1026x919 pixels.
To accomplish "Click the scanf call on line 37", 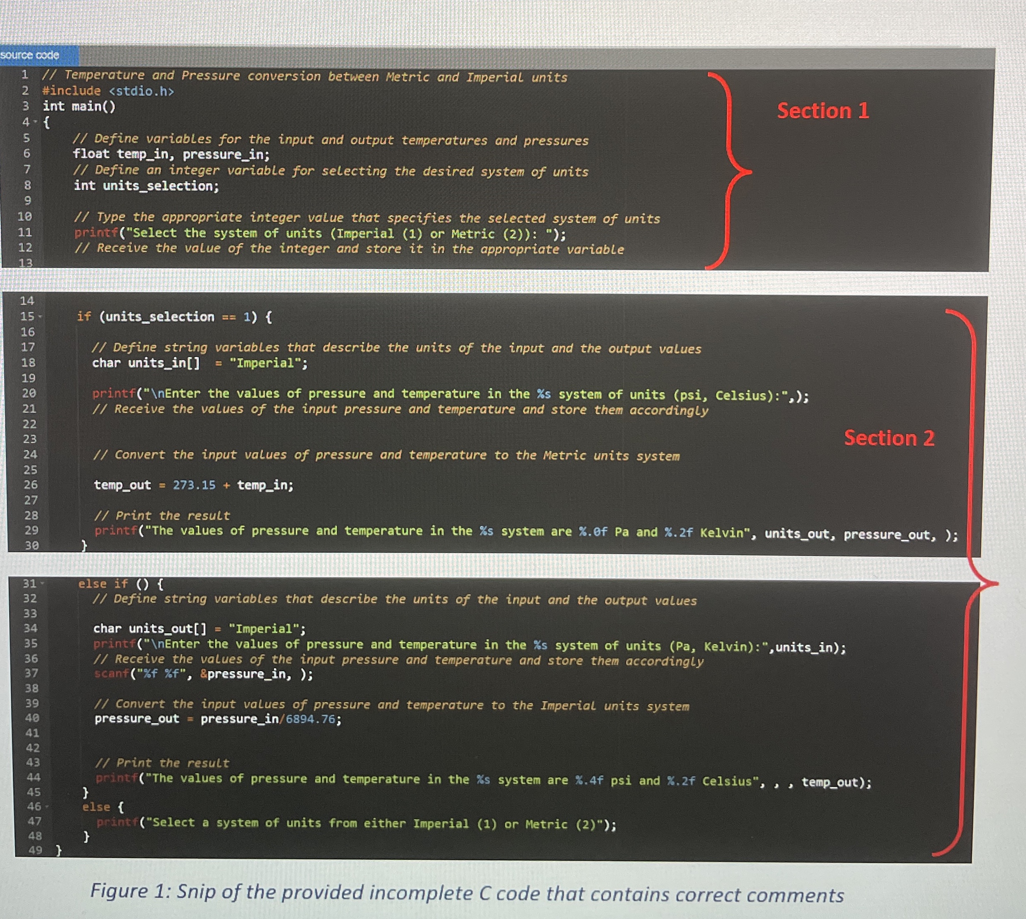I will 111,673.
